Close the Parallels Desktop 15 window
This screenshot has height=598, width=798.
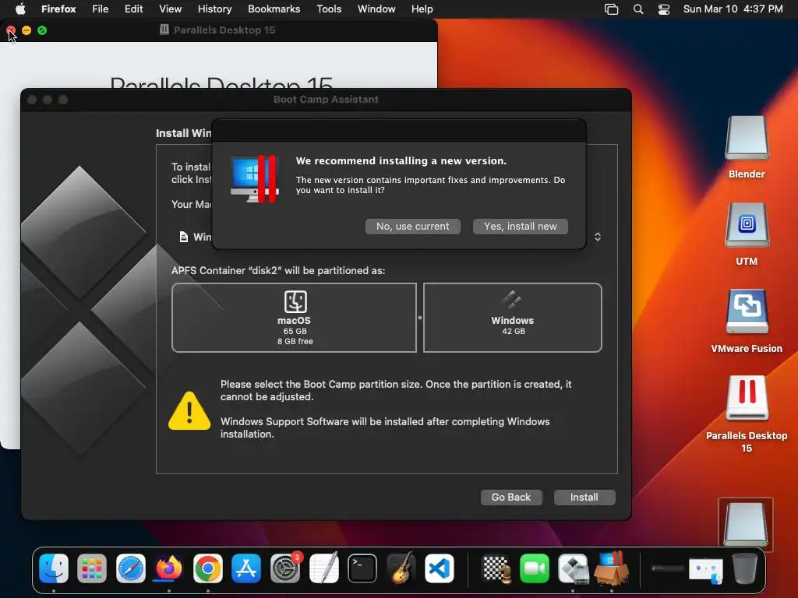pos(11,30)
